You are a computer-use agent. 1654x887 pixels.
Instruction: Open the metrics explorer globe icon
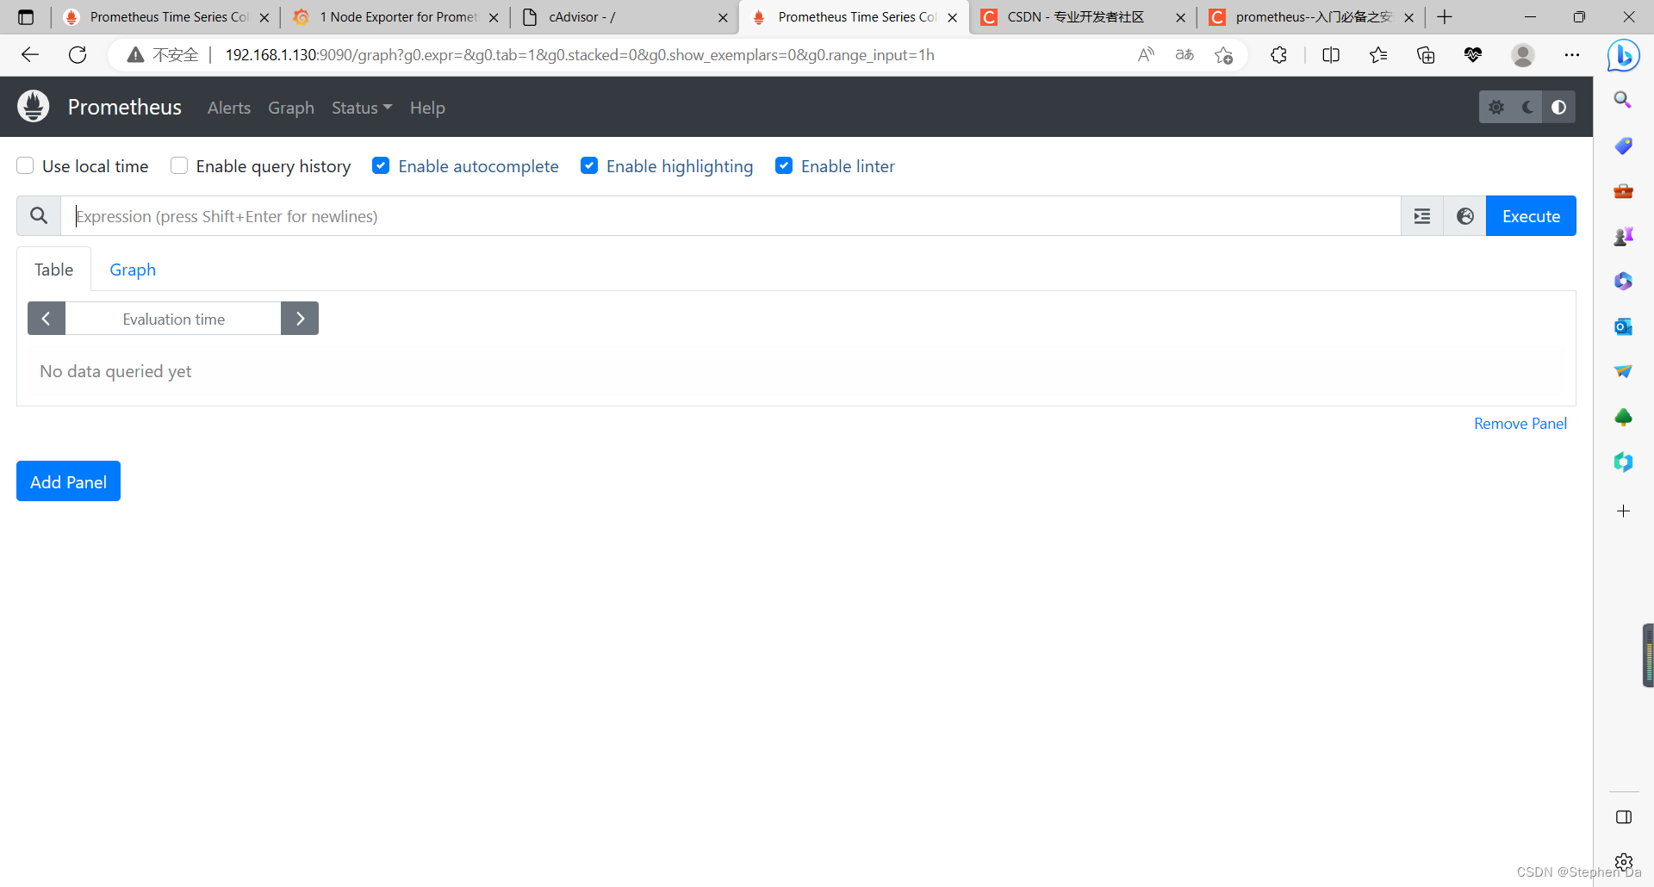coord(1465,216)
